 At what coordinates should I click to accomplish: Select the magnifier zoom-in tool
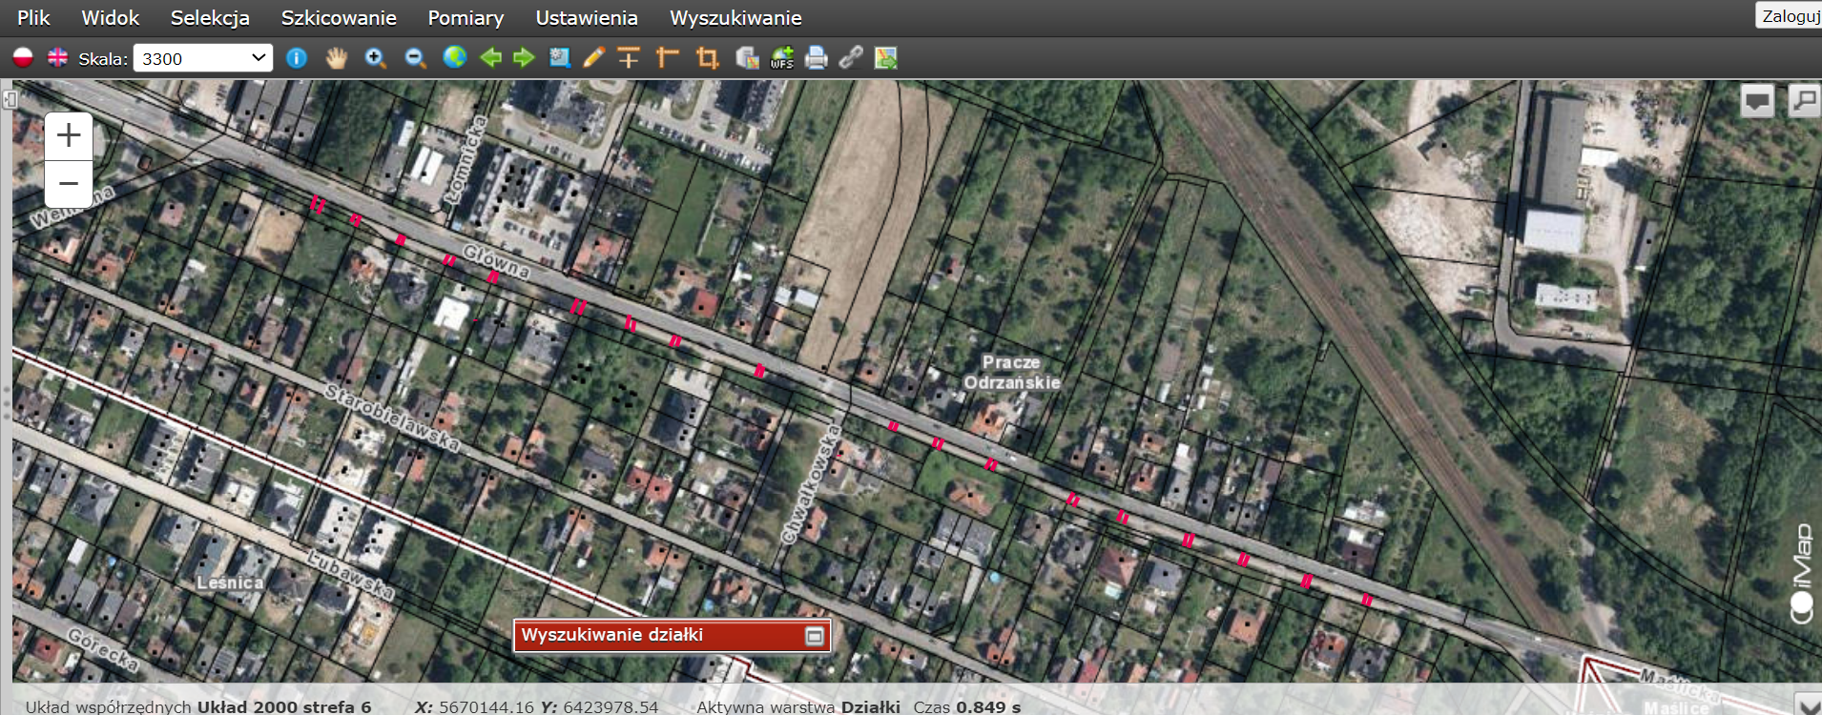pos(375,58)
